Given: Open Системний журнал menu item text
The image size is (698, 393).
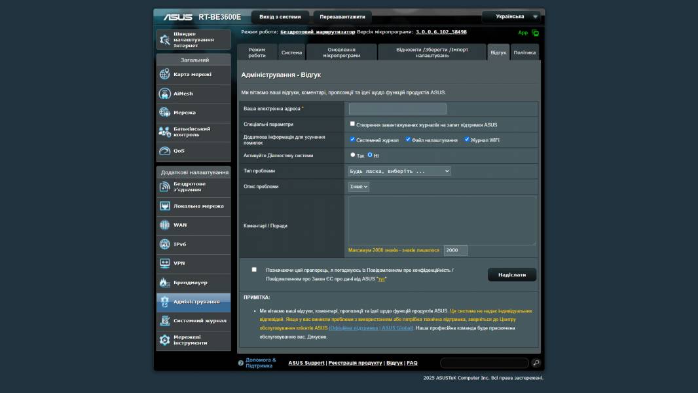Looking at the screenshot, I should (x=200, y=321).
